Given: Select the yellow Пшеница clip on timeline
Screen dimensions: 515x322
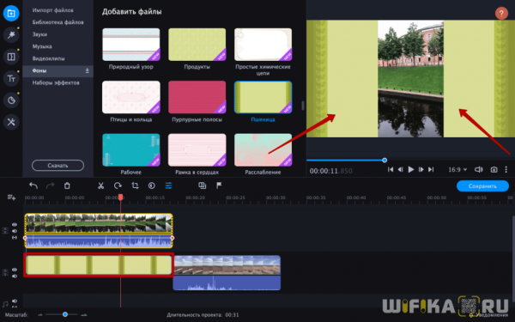Looking at the screenshot, I should click(99, 264).
